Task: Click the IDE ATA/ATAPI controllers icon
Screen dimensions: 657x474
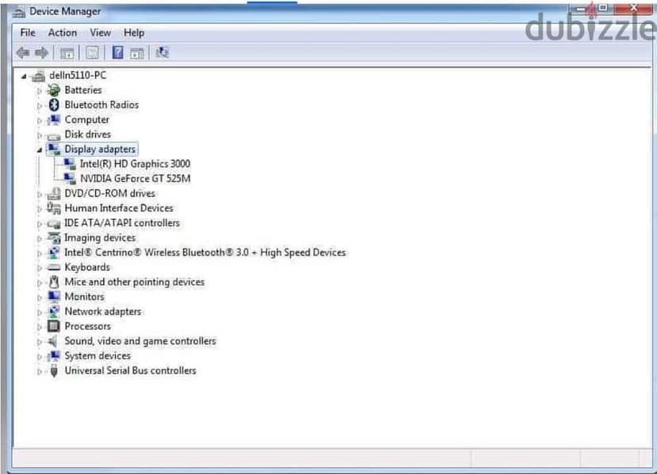Action: tap(54, 224)
